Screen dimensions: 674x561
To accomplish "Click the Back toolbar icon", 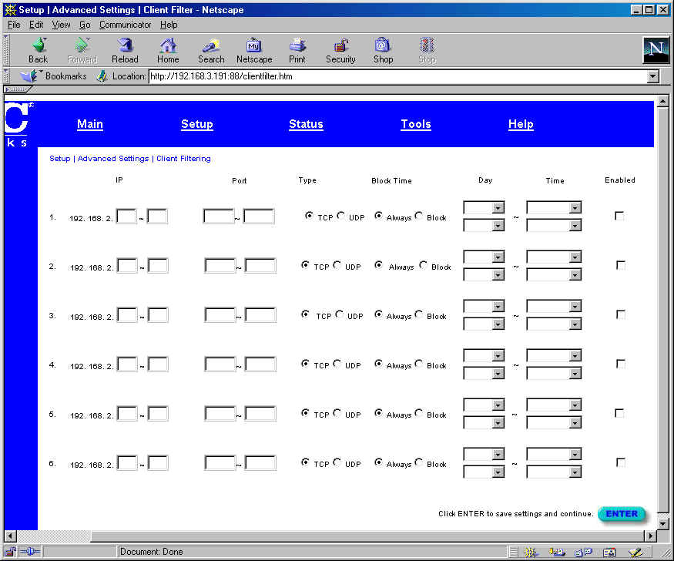I will (x=39, y=46).
